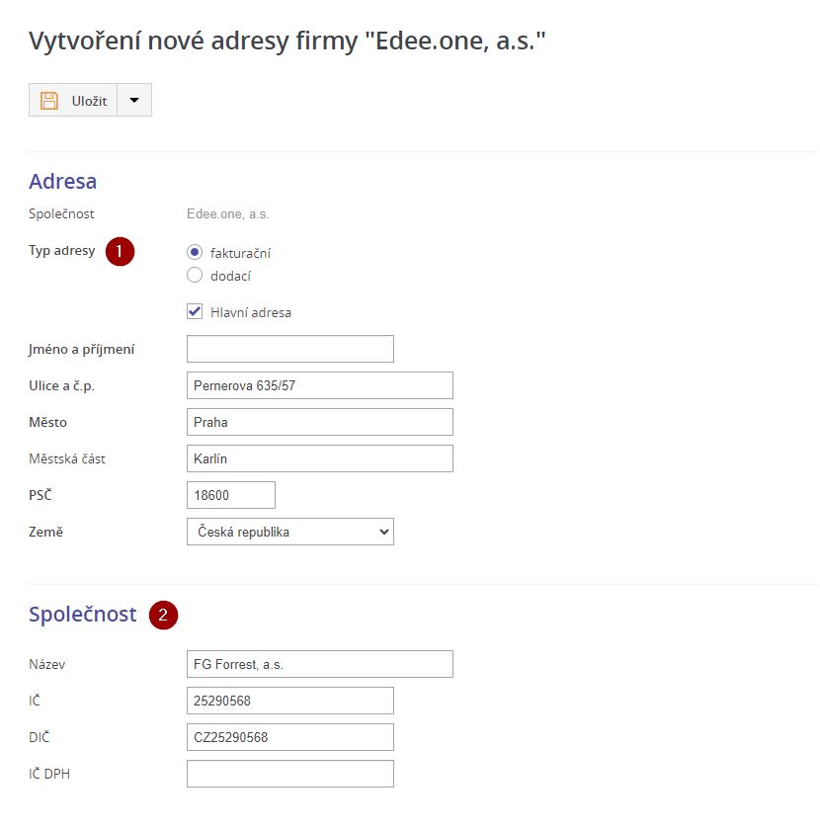
Task: Click the red marker badge number 2
Action: click(x=163, y=615)
